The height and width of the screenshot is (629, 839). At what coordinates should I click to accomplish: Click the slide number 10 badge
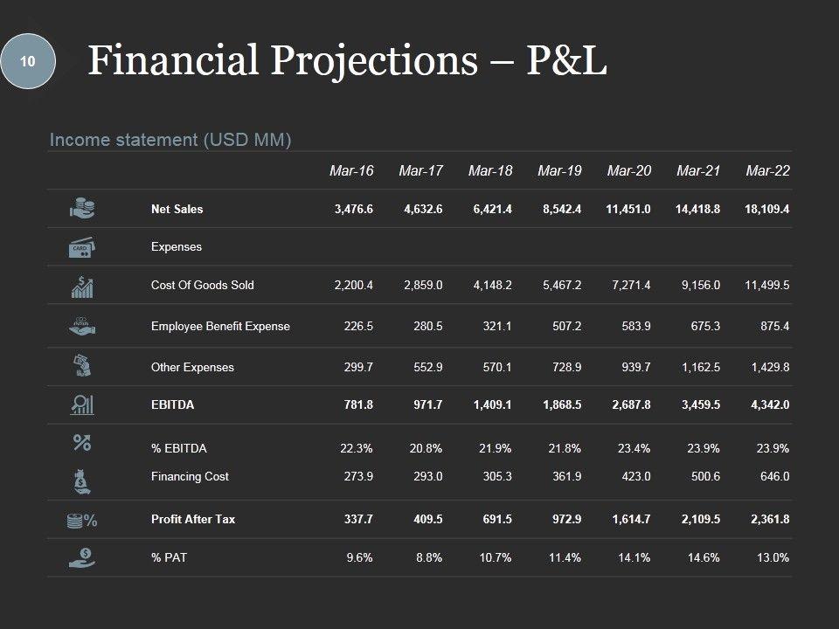tap(28, 61)
